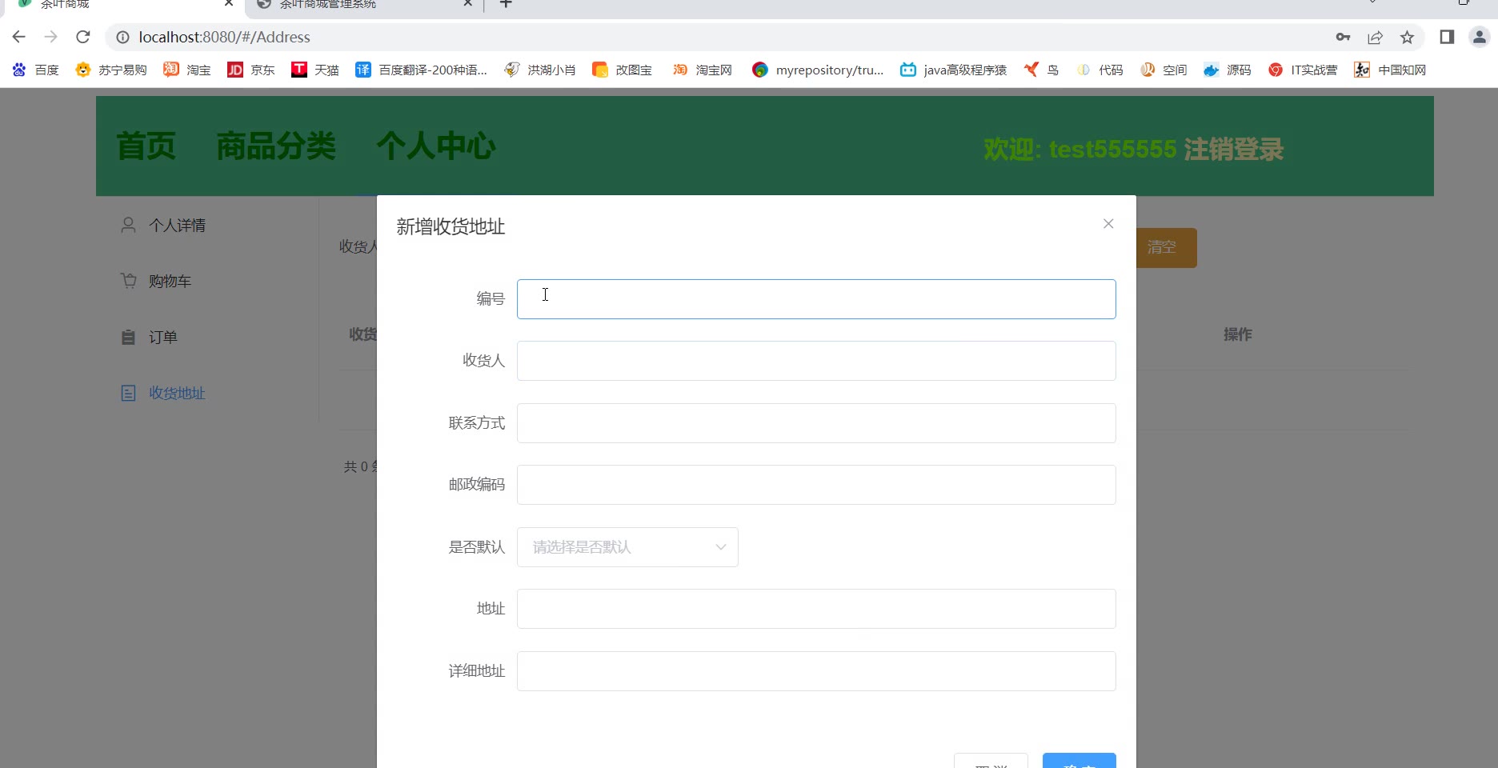The width and height of the screenshot is (1498, 768).
Task: Bookmark this page with the star icon
Action: tap(1407, 37)
